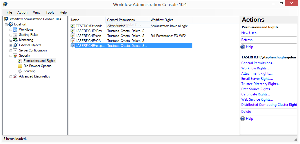Image resolution: width=300 pixels, height=144 pixels.
Task: Click the Permissions and Rights tree icon
Action: (20, 61)
